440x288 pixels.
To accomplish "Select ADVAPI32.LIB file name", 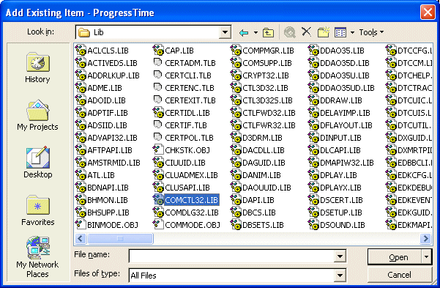I will coord(112,138).
